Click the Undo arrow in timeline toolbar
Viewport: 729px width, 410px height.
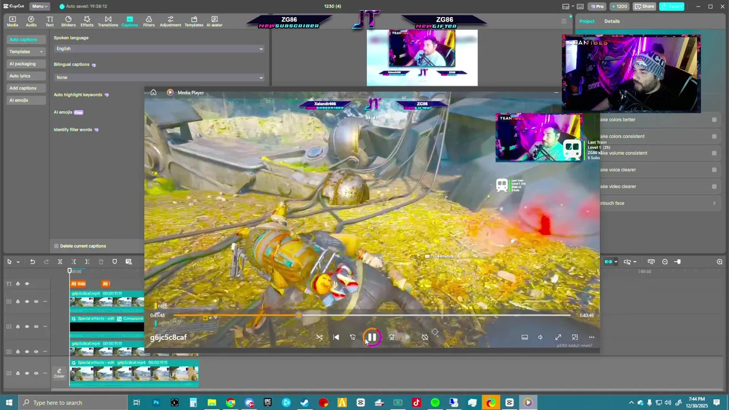[x=32, y=261]
